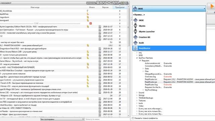Click flag icon on priority 17 row
This screenshot has height=121, width=215.
coord(88,64)
